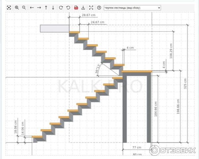This screenshot has width=199, height=159.
Task: Rotate the drawing counterclockwise
Action: pyautogui.click(x=68, y=8)
